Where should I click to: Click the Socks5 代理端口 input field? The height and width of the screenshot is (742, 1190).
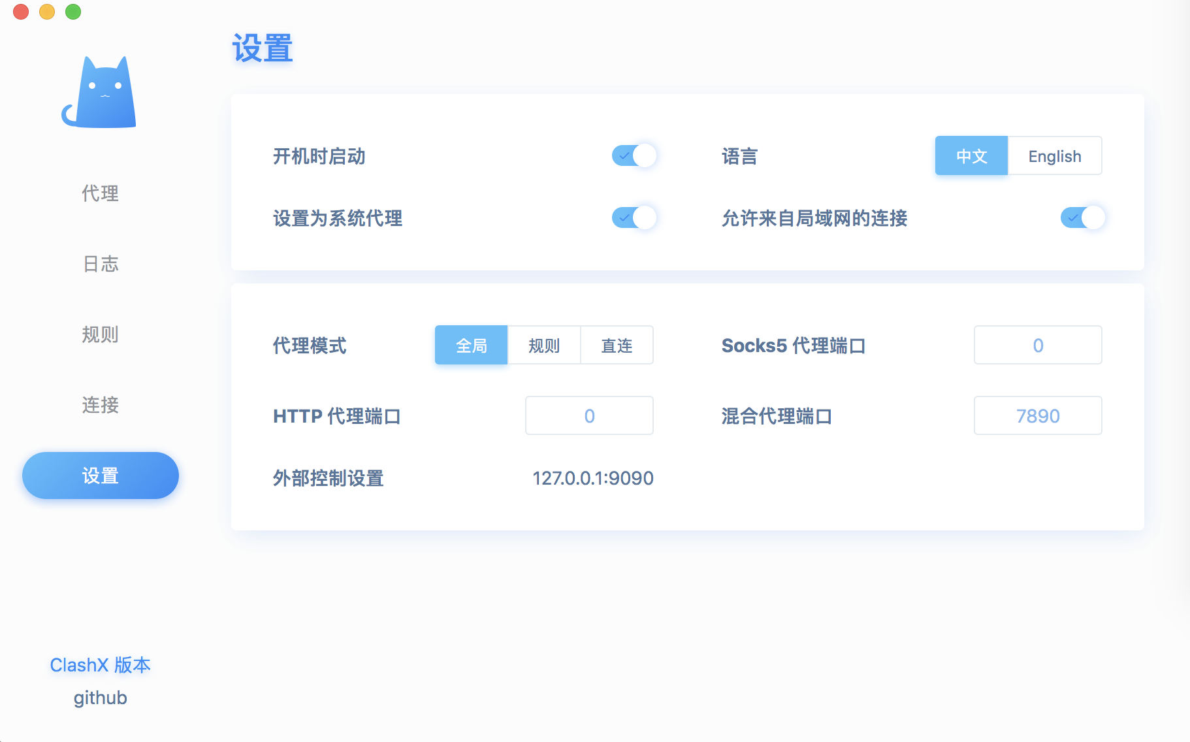1038,345
